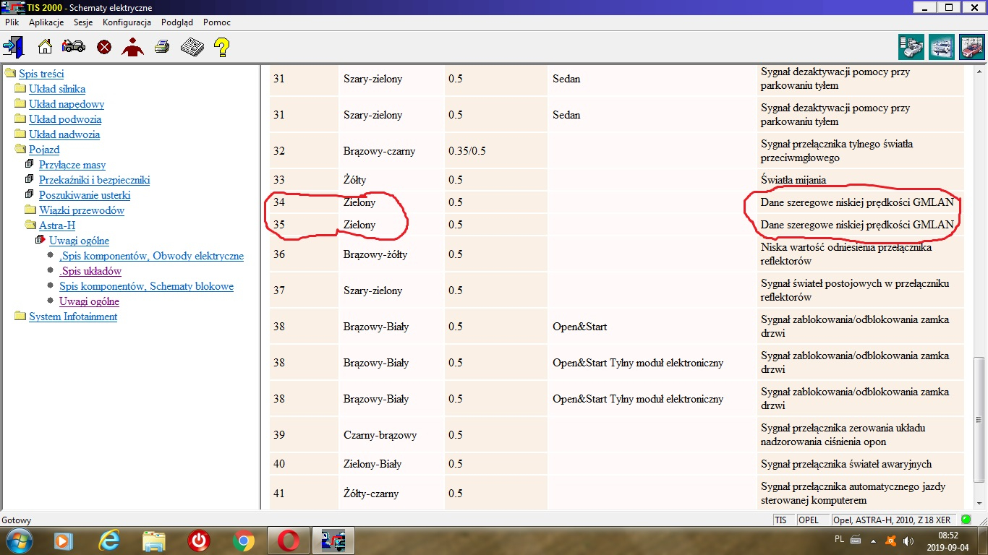
Task: Select the 'Żółty-czarny' wire color cell
Action: [391, 494]
